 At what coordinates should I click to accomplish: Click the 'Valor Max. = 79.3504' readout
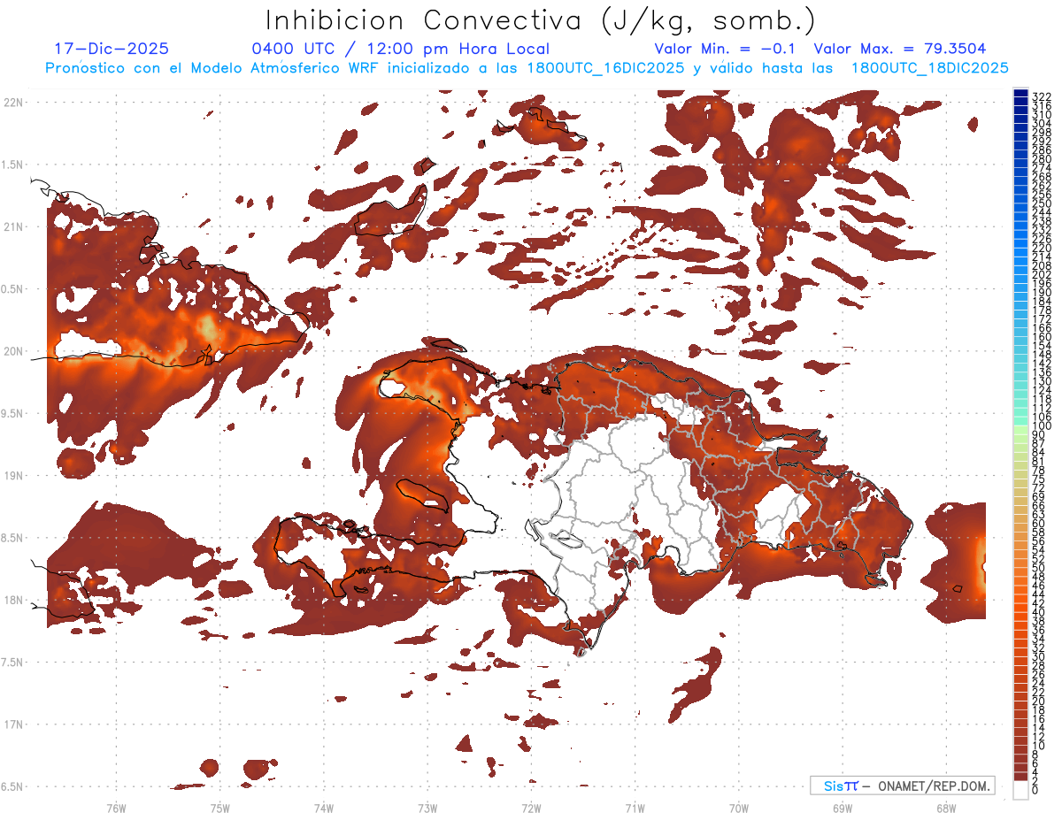(x=899, y=49)
